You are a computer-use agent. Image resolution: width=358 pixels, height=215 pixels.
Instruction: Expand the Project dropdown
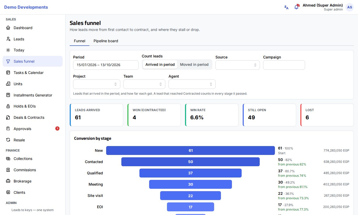pos(97,84)
